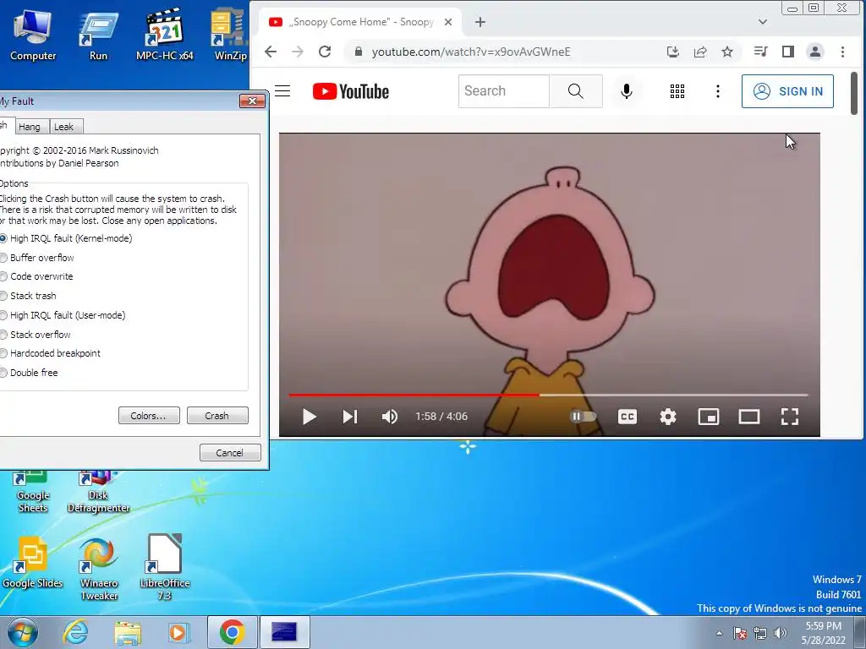Click the Colors... button
Image resolution: width=866 pixels, height=649 pixels.
click(149, 416)
